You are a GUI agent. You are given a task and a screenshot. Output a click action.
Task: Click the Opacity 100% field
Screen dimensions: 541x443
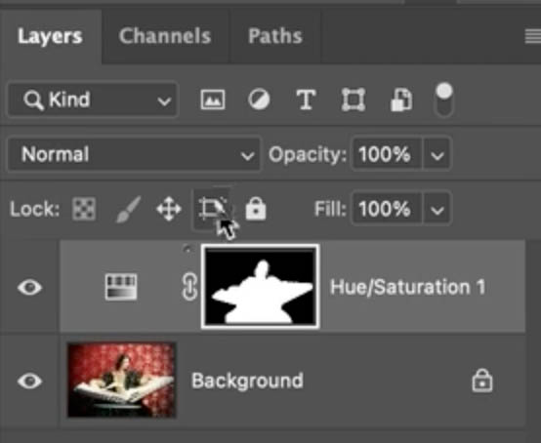coord(387,154)
